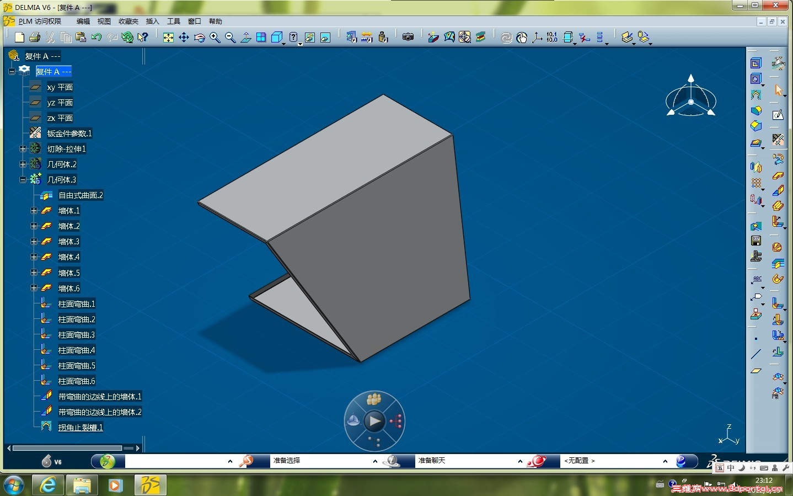Open the 工具 menu
Image resolution: width=793 pixels, height=496 pixels.
[174, 22]
